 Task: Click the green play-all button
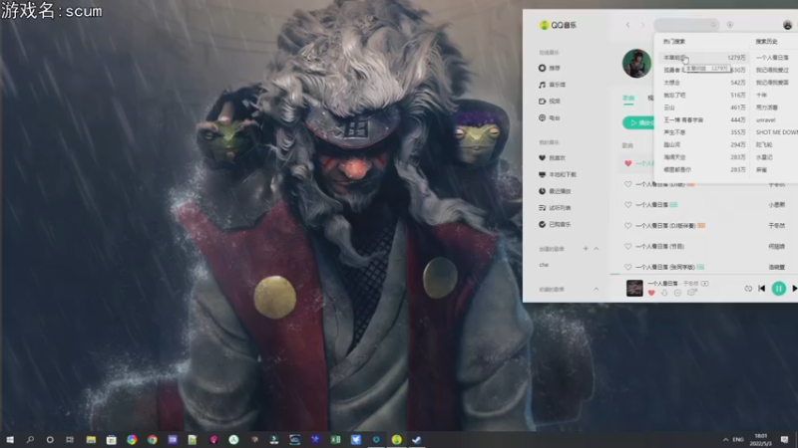click(638, 122)
